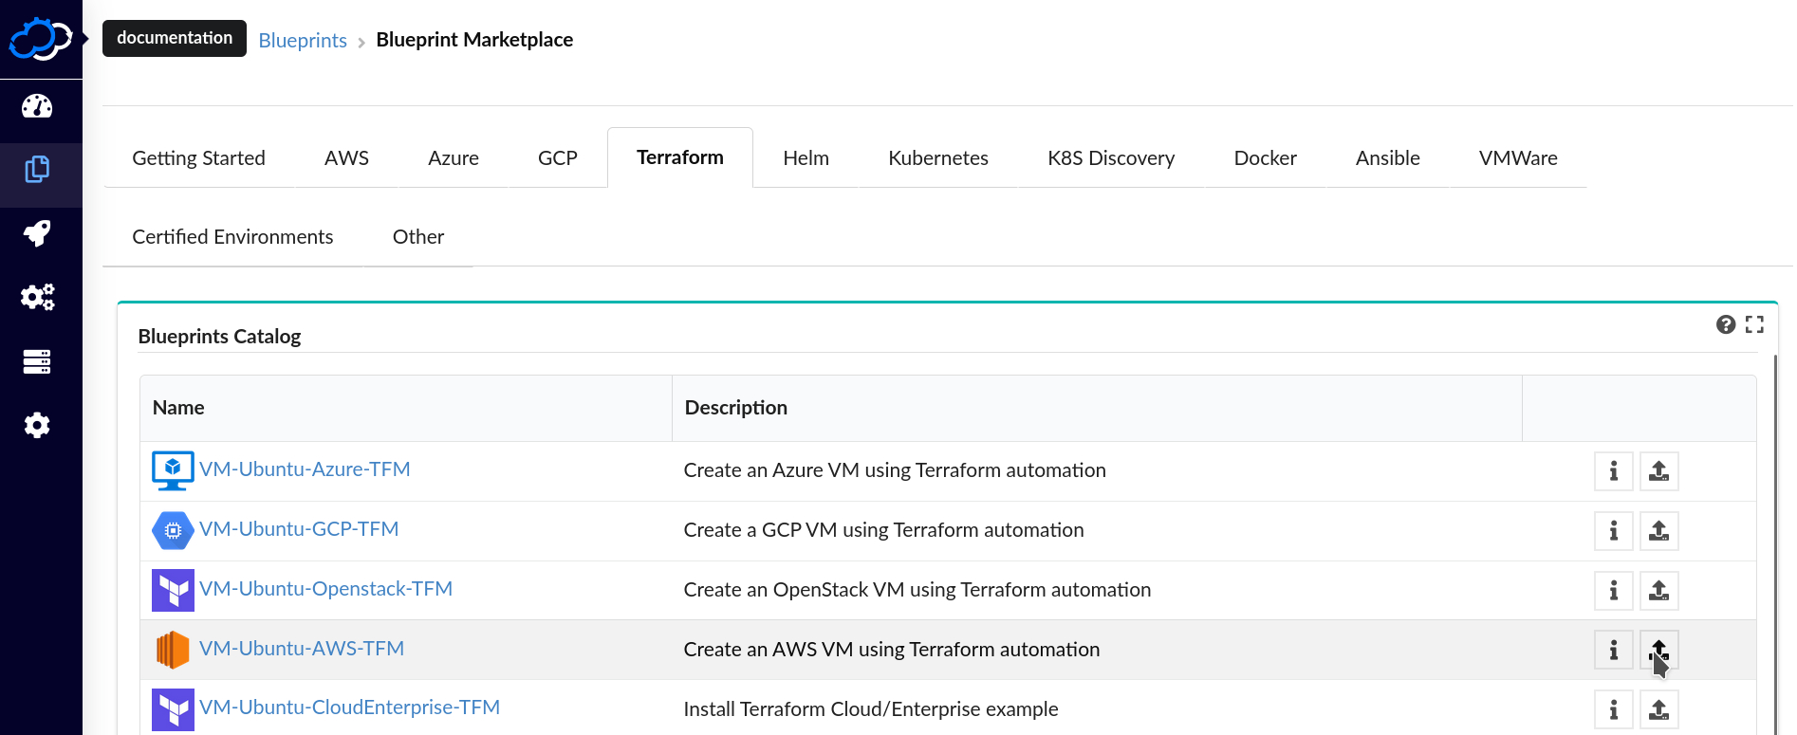Open the VM-Ubuntu-CloudEnterprise-TFM blueprint link
The width and height of the screenshot is (1797, 735).
pos(349,707)
